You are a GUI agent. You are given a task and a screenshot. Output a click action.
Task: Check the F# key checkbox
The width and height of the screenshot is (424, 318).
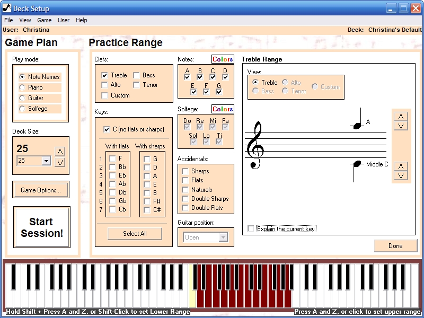[x=147, y=201]
